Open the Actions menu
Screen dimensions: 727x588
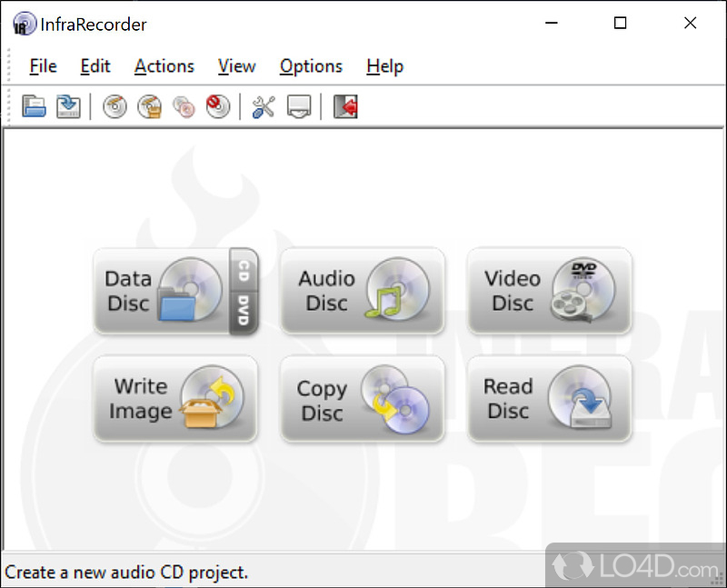pyautogui.click(x=164, y=66)
